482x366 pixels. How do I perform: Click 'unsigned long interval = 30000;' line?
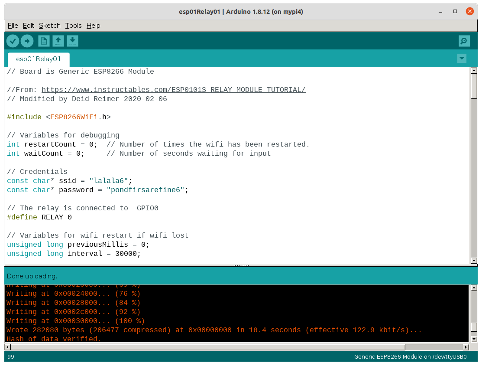(74, 253)
